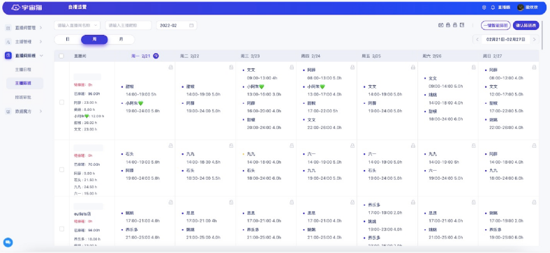Click the user avatar in top bar
Viewport: 550px width, 253px height.
click(x=521, y=8)
